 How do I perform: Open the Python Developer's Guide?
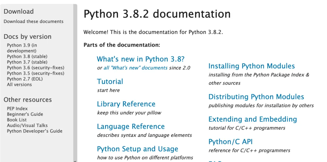pyautogui.click(x=35, y=131)
